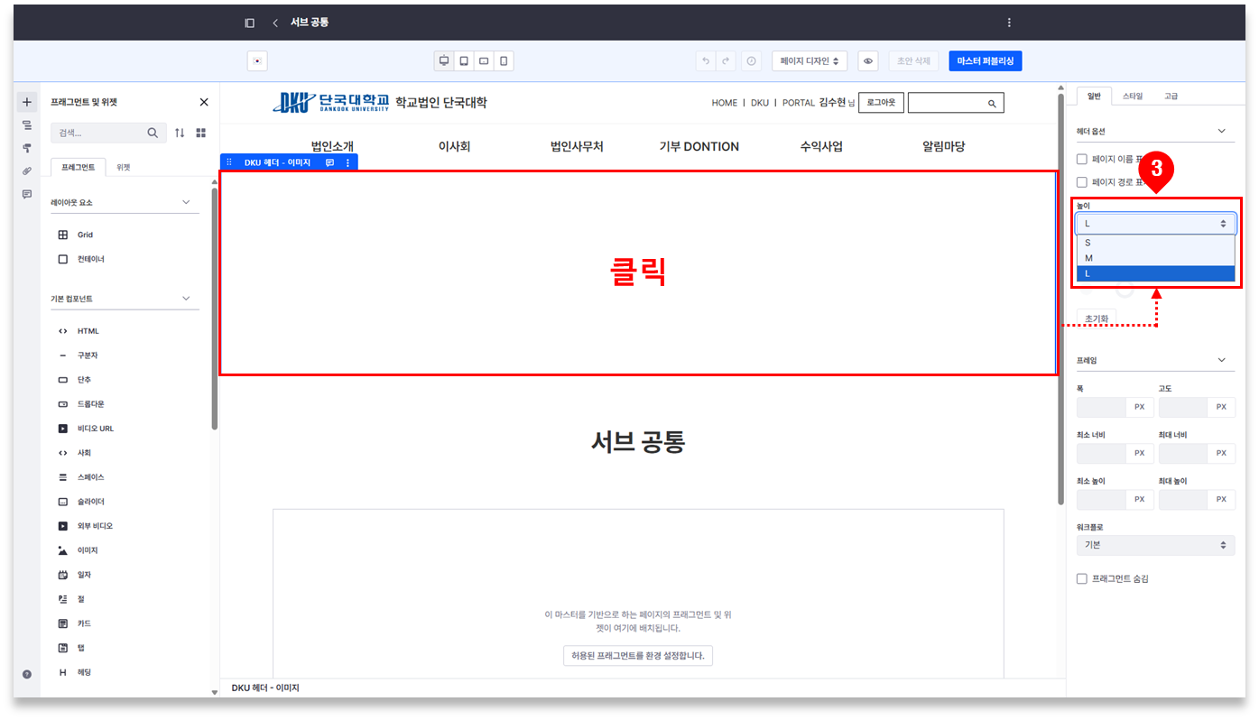Click the 초기화 reset button

point(1096,318)
